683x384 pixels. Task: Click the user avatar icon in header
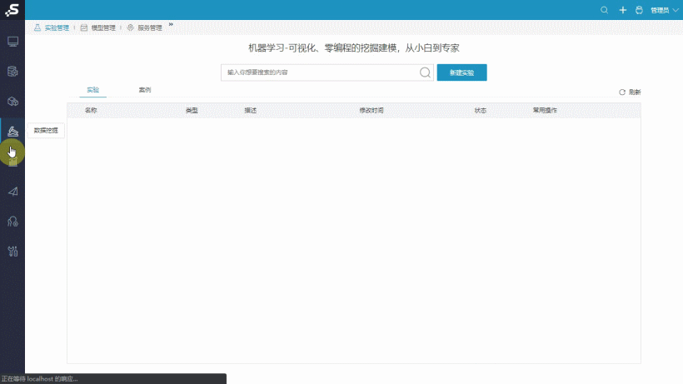tap(639, 10)
